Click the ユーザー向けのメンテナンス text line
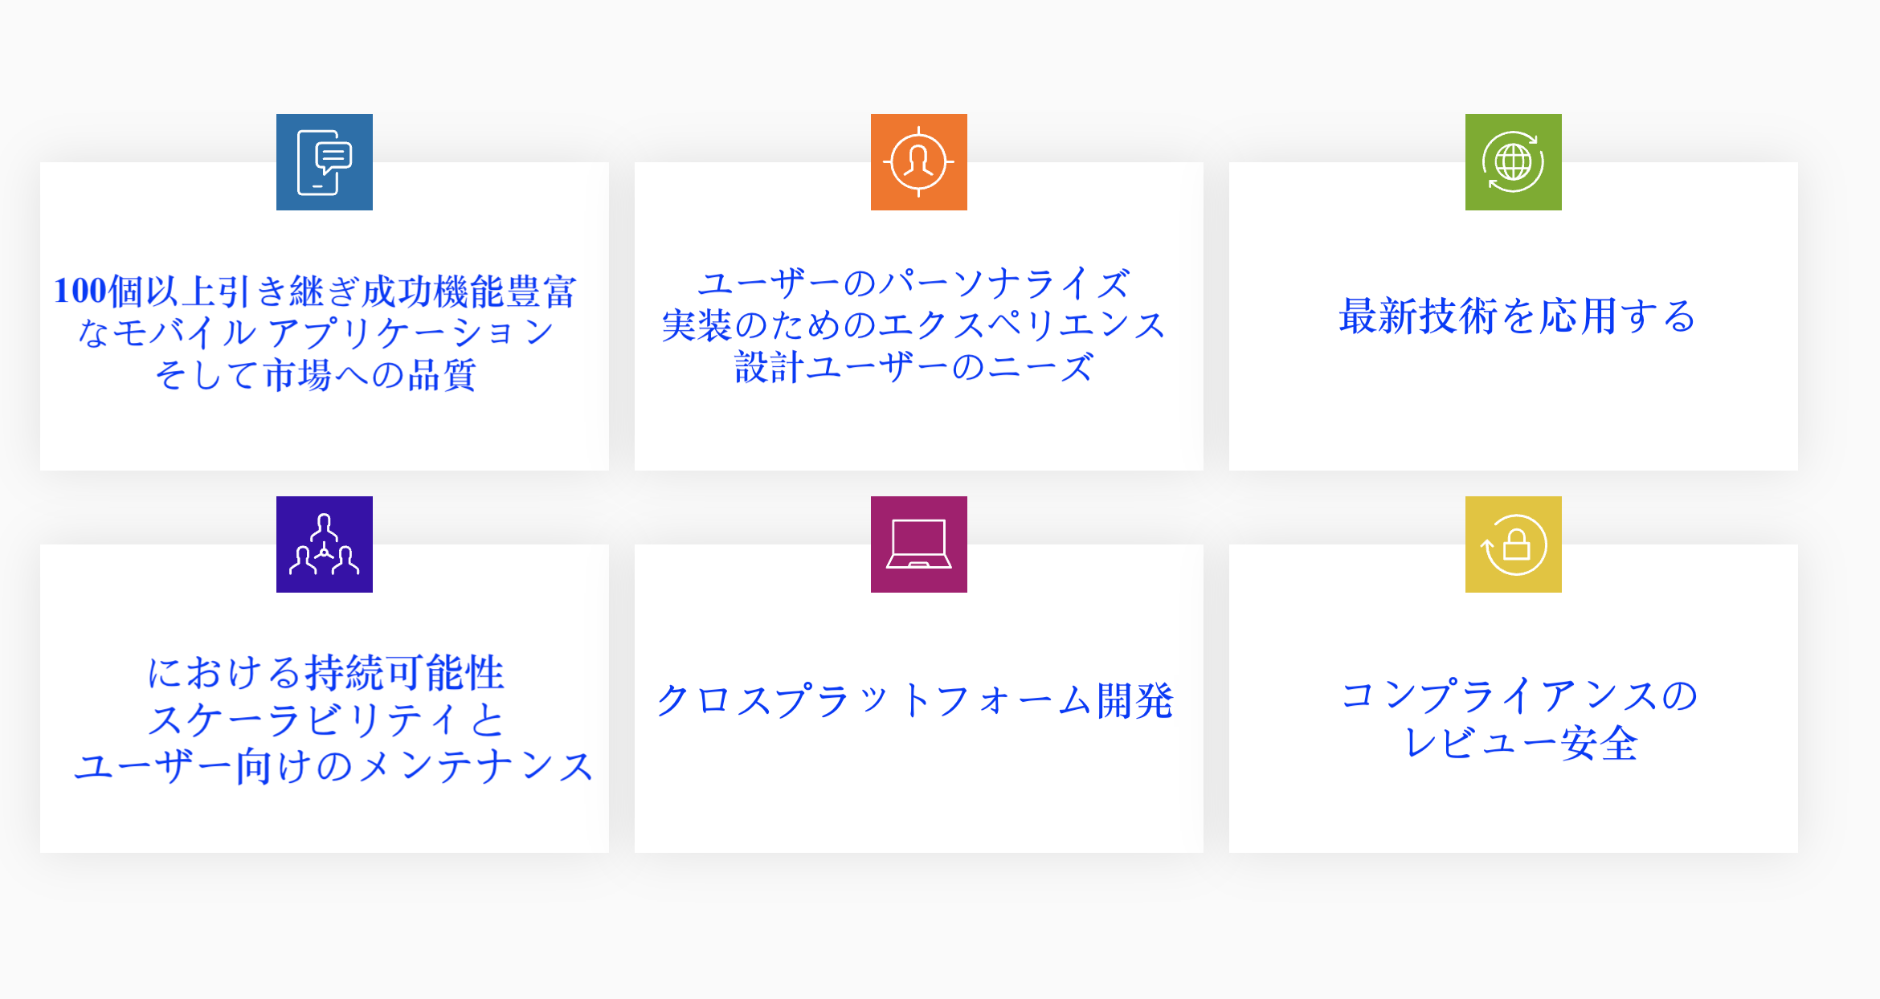This screenshot has height=999, width=1880. (333, 765)
